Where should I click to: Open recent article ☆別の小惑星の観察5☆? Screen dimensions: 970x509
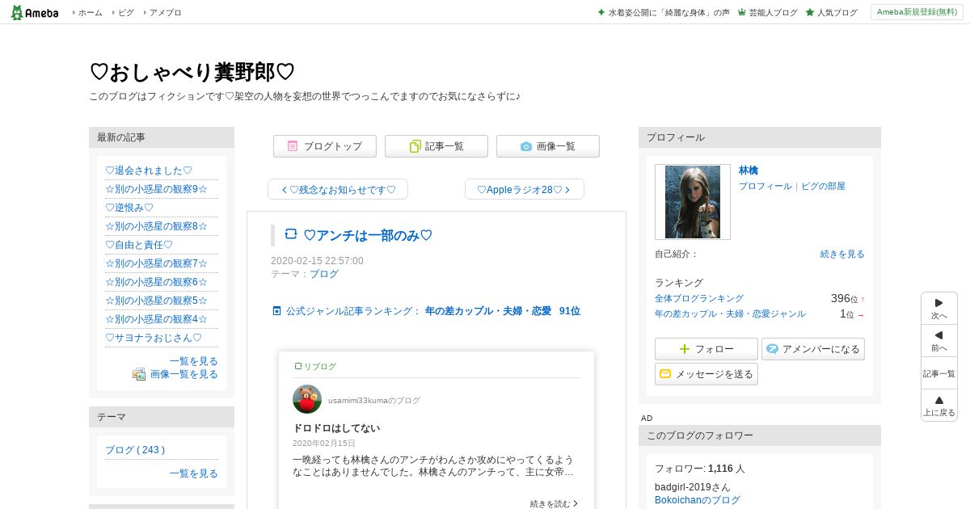tap(156, 301)
